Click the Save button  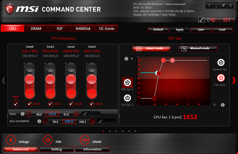[x=201, y=30]
